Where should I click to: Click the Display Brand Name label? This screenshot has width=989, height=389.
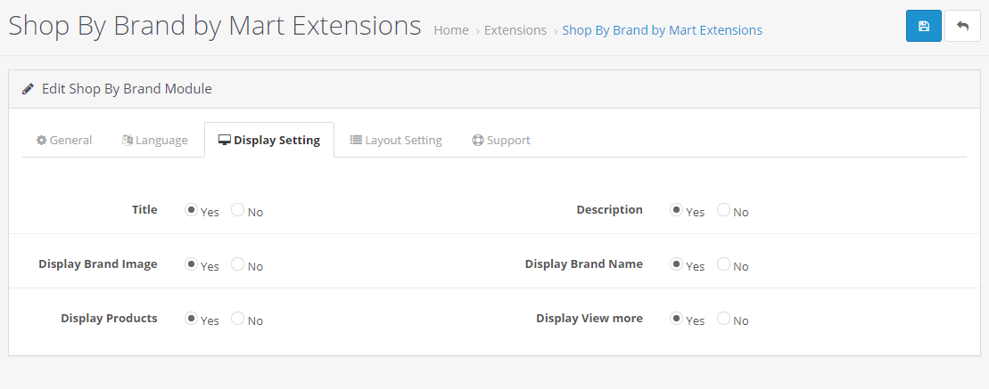pos(584,263)
